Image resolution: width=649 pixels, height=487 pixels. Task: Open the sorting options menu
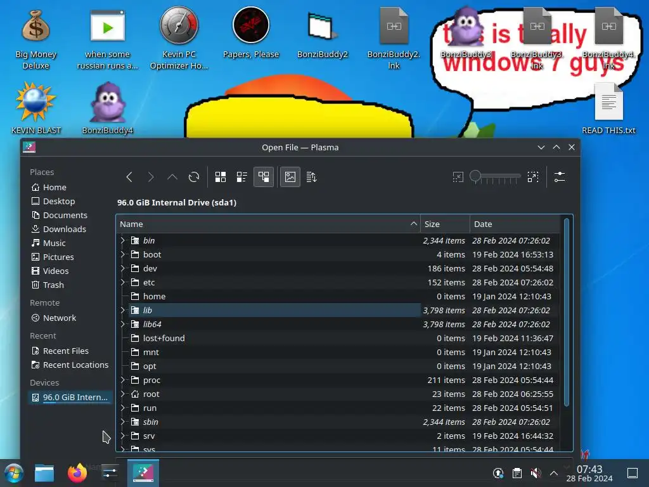(x=311, y=178)
